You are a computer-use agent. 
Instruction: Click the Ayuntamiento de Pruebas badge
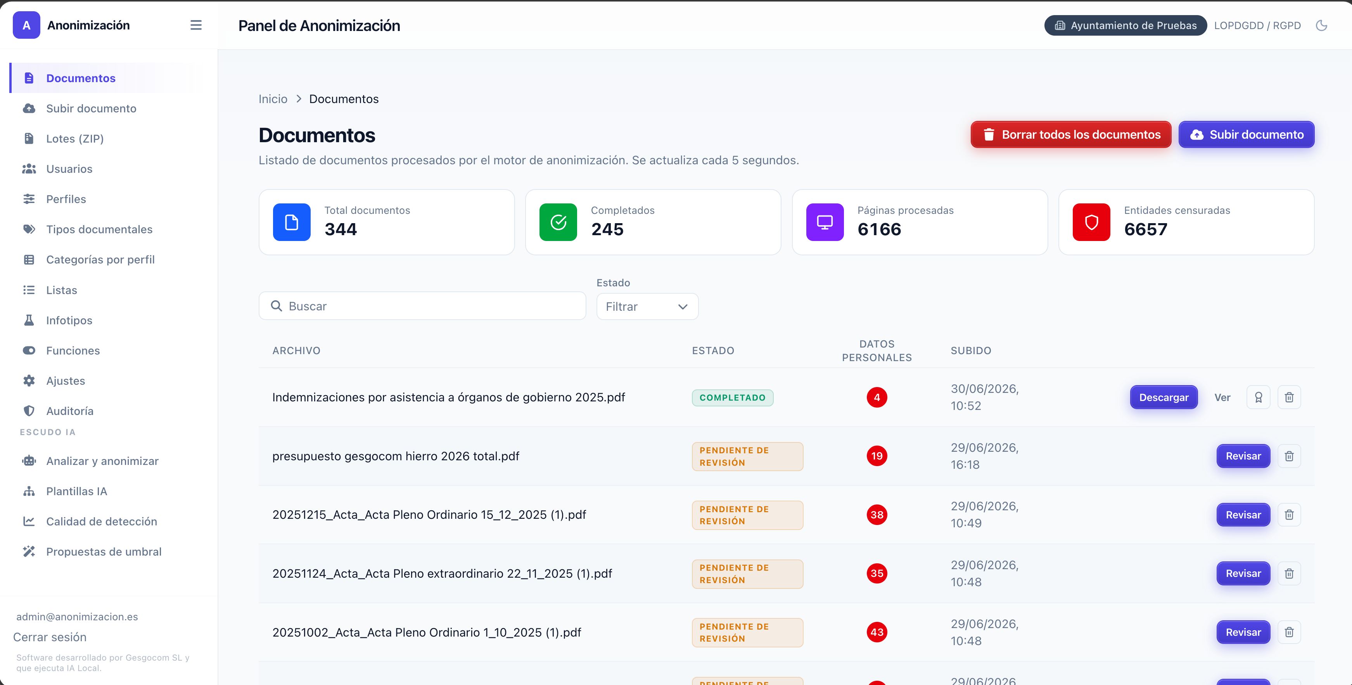click(x=1126, y=26)
